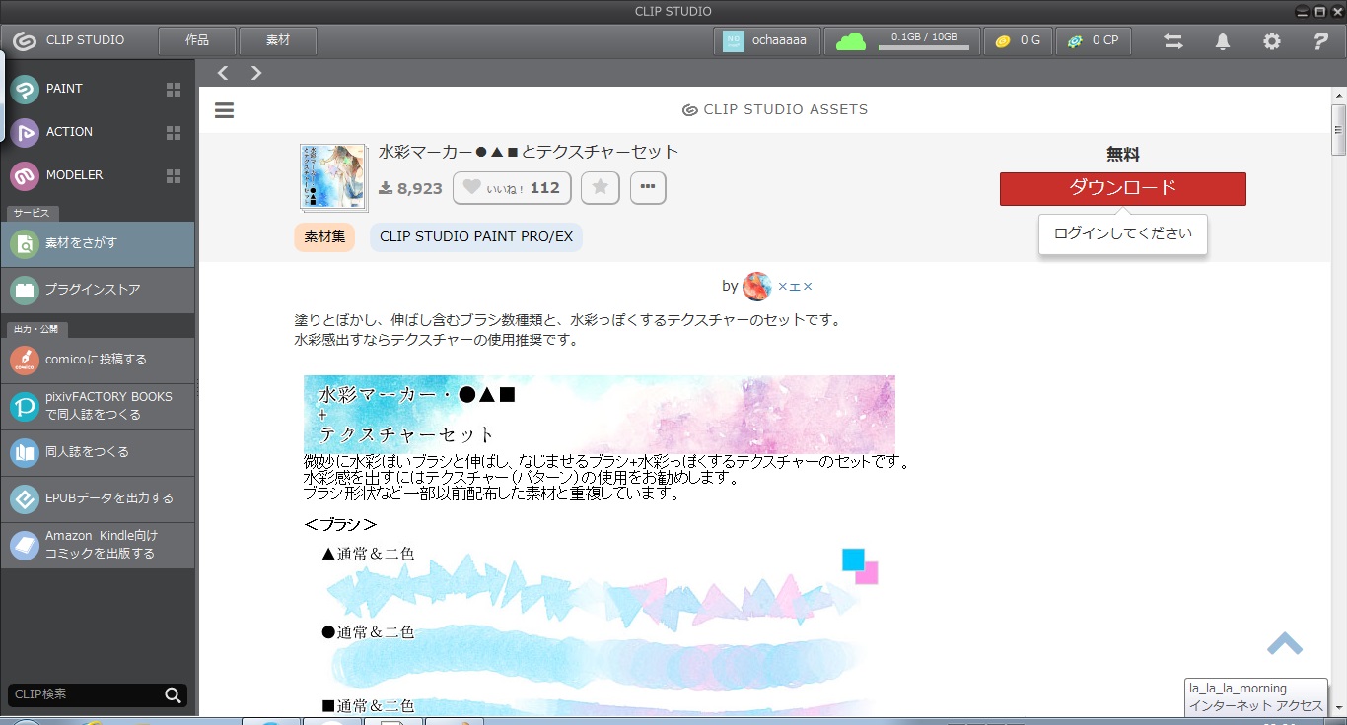Open the ochaaaaa account profile
1347x725 pixels.
767,40
